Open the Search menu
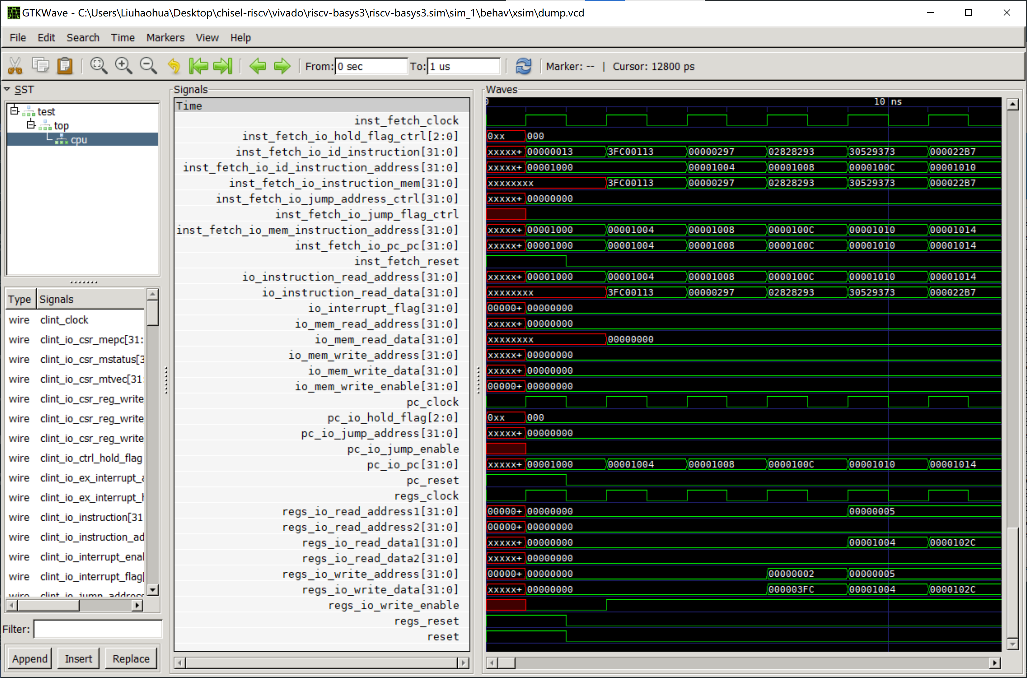Viewport: 1027px width, 678px height. coord(83,38)
